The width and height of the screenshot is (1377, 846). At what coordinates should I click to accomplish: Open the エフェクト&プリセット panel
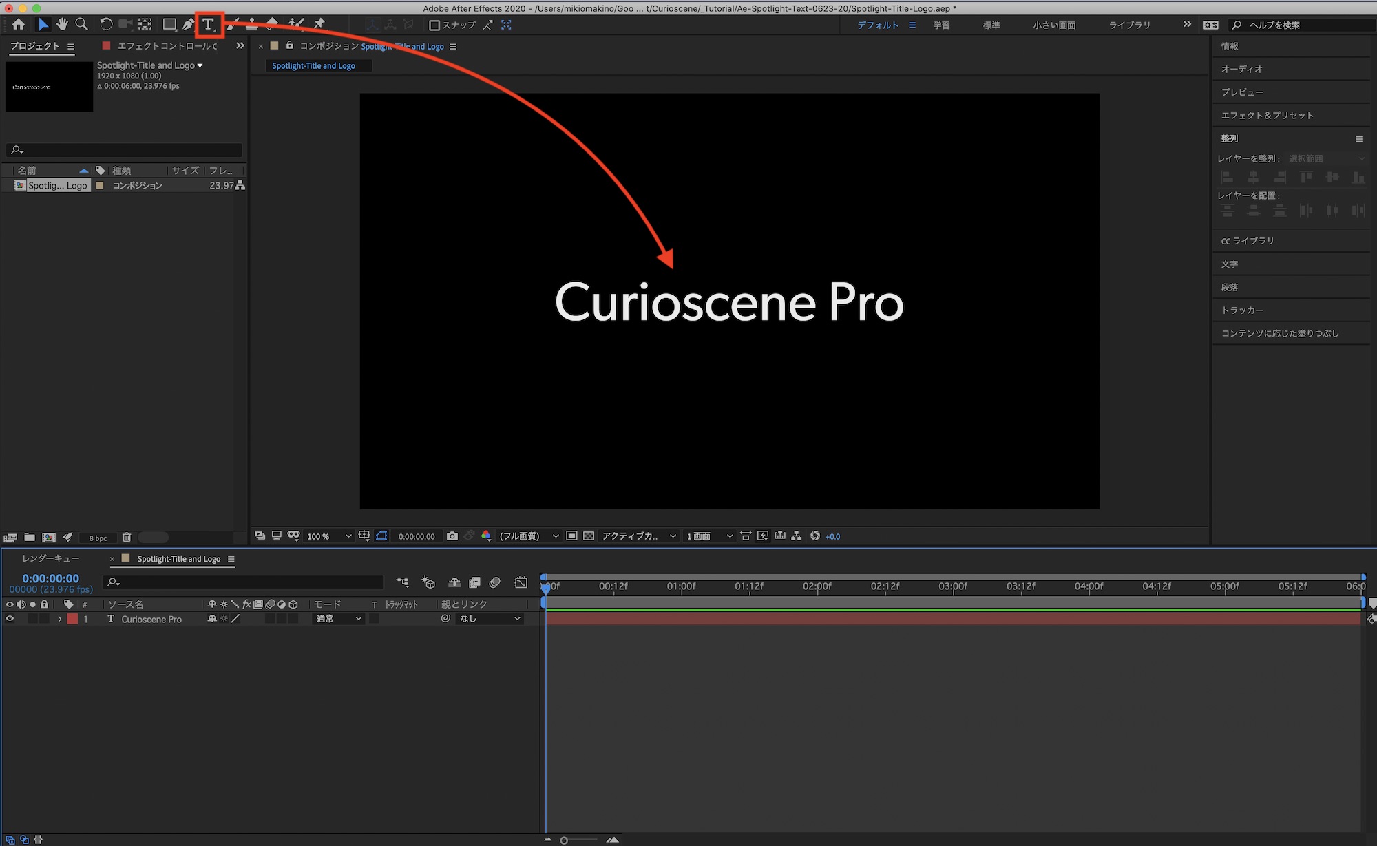pos(1267,115)
